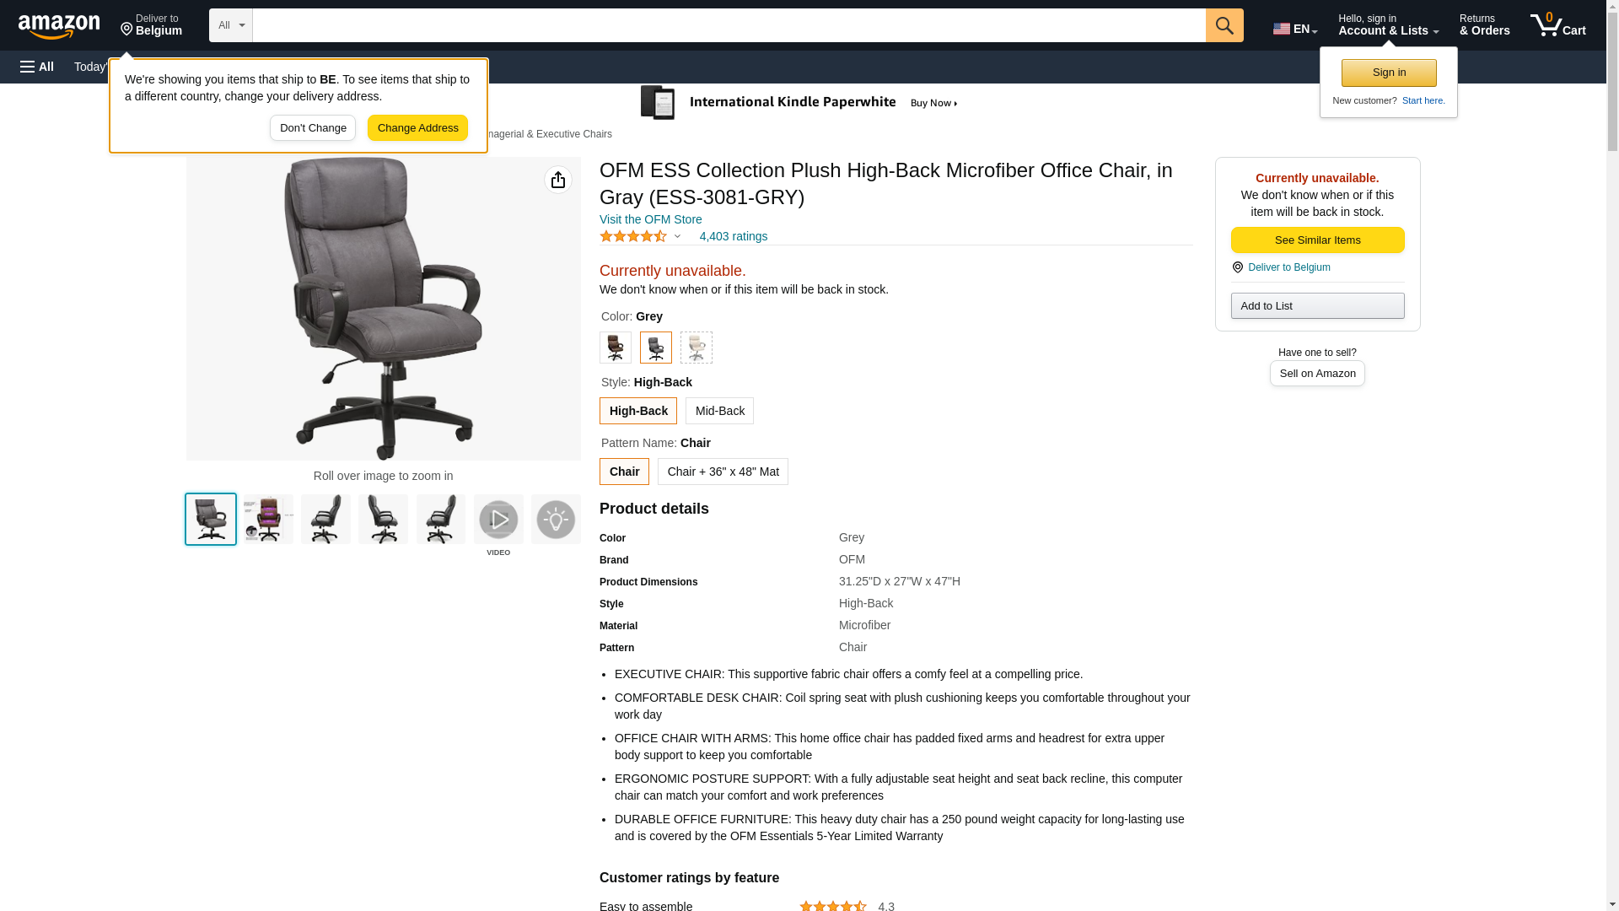Expand the All search category dropdown
Image resolution: width=1619 pixels, height=911 pixels.
[231, 25]
